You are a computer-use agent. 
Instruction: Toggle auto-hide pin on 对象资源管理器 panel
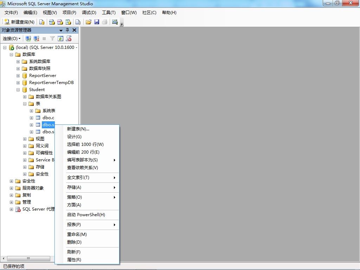(67, 30)
